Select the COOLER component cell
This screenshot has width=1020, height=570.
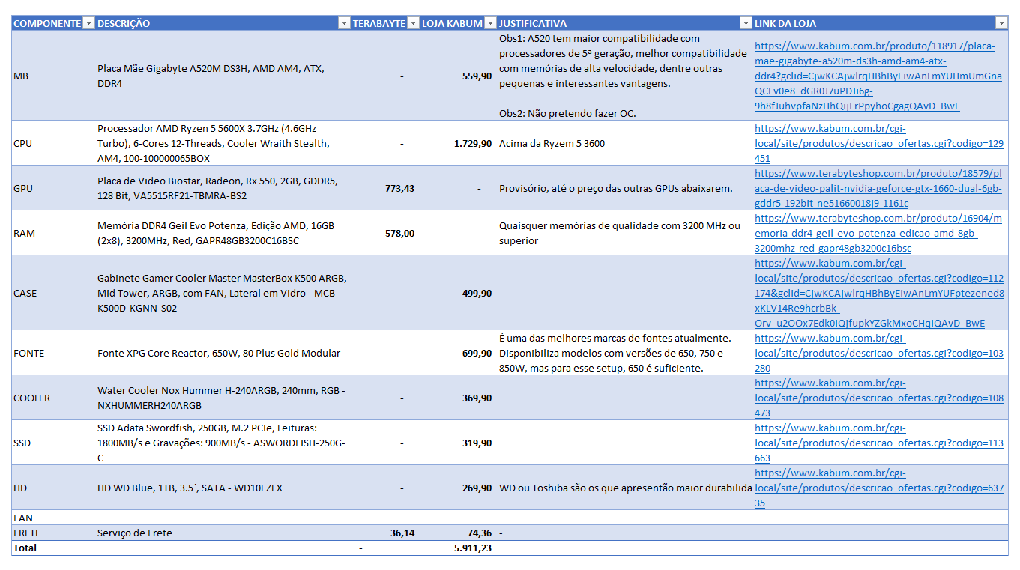54,398
